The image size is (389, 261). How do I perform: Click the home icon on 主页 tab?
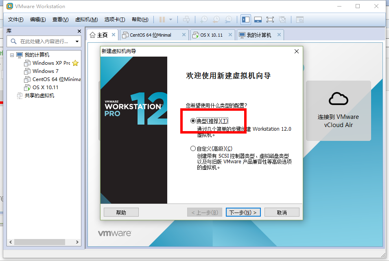point(92,35)
